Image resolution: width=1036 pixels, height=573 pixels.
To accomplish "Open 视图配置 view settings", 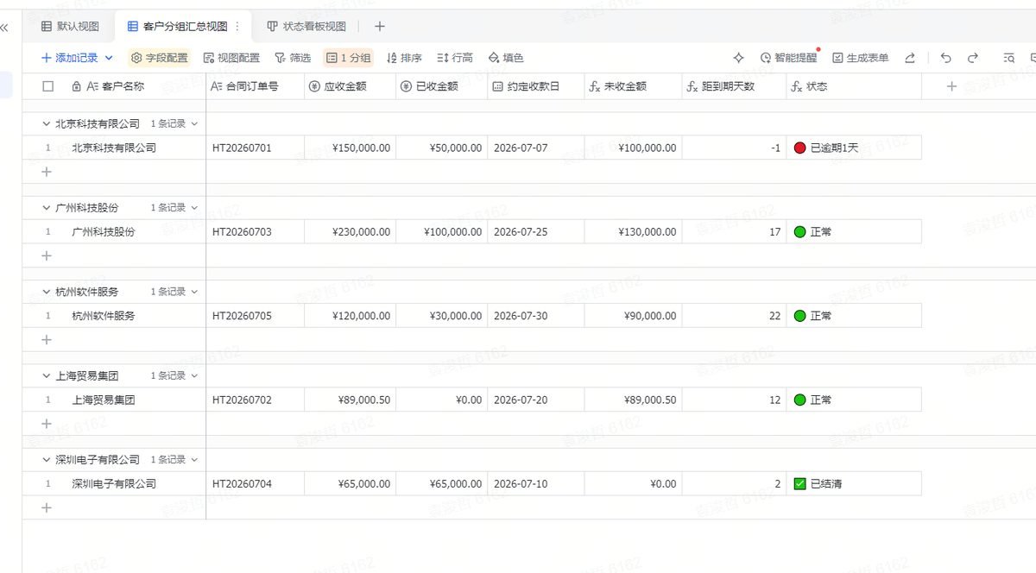I will click(x=231, y=58).
